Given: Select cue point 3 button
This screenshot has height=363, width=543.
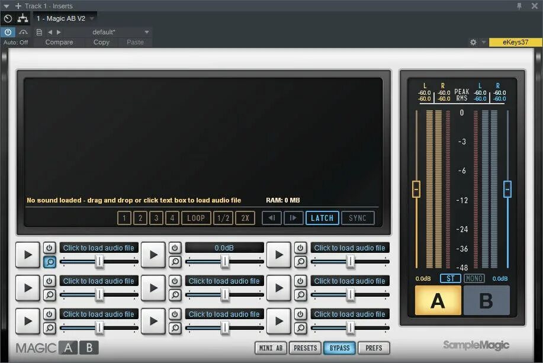Looking at the screenshot, I should point(156,218).
